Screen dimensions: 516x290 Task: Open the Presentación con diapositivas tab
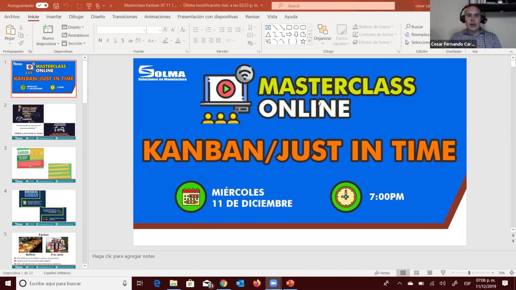coord(208,17)
